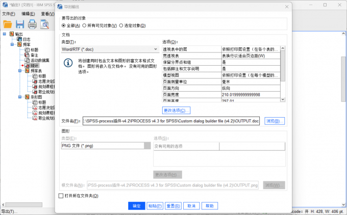Click the 页面方向 option row
Viewport: 347px width, 215px height.
tap(221, 88)
